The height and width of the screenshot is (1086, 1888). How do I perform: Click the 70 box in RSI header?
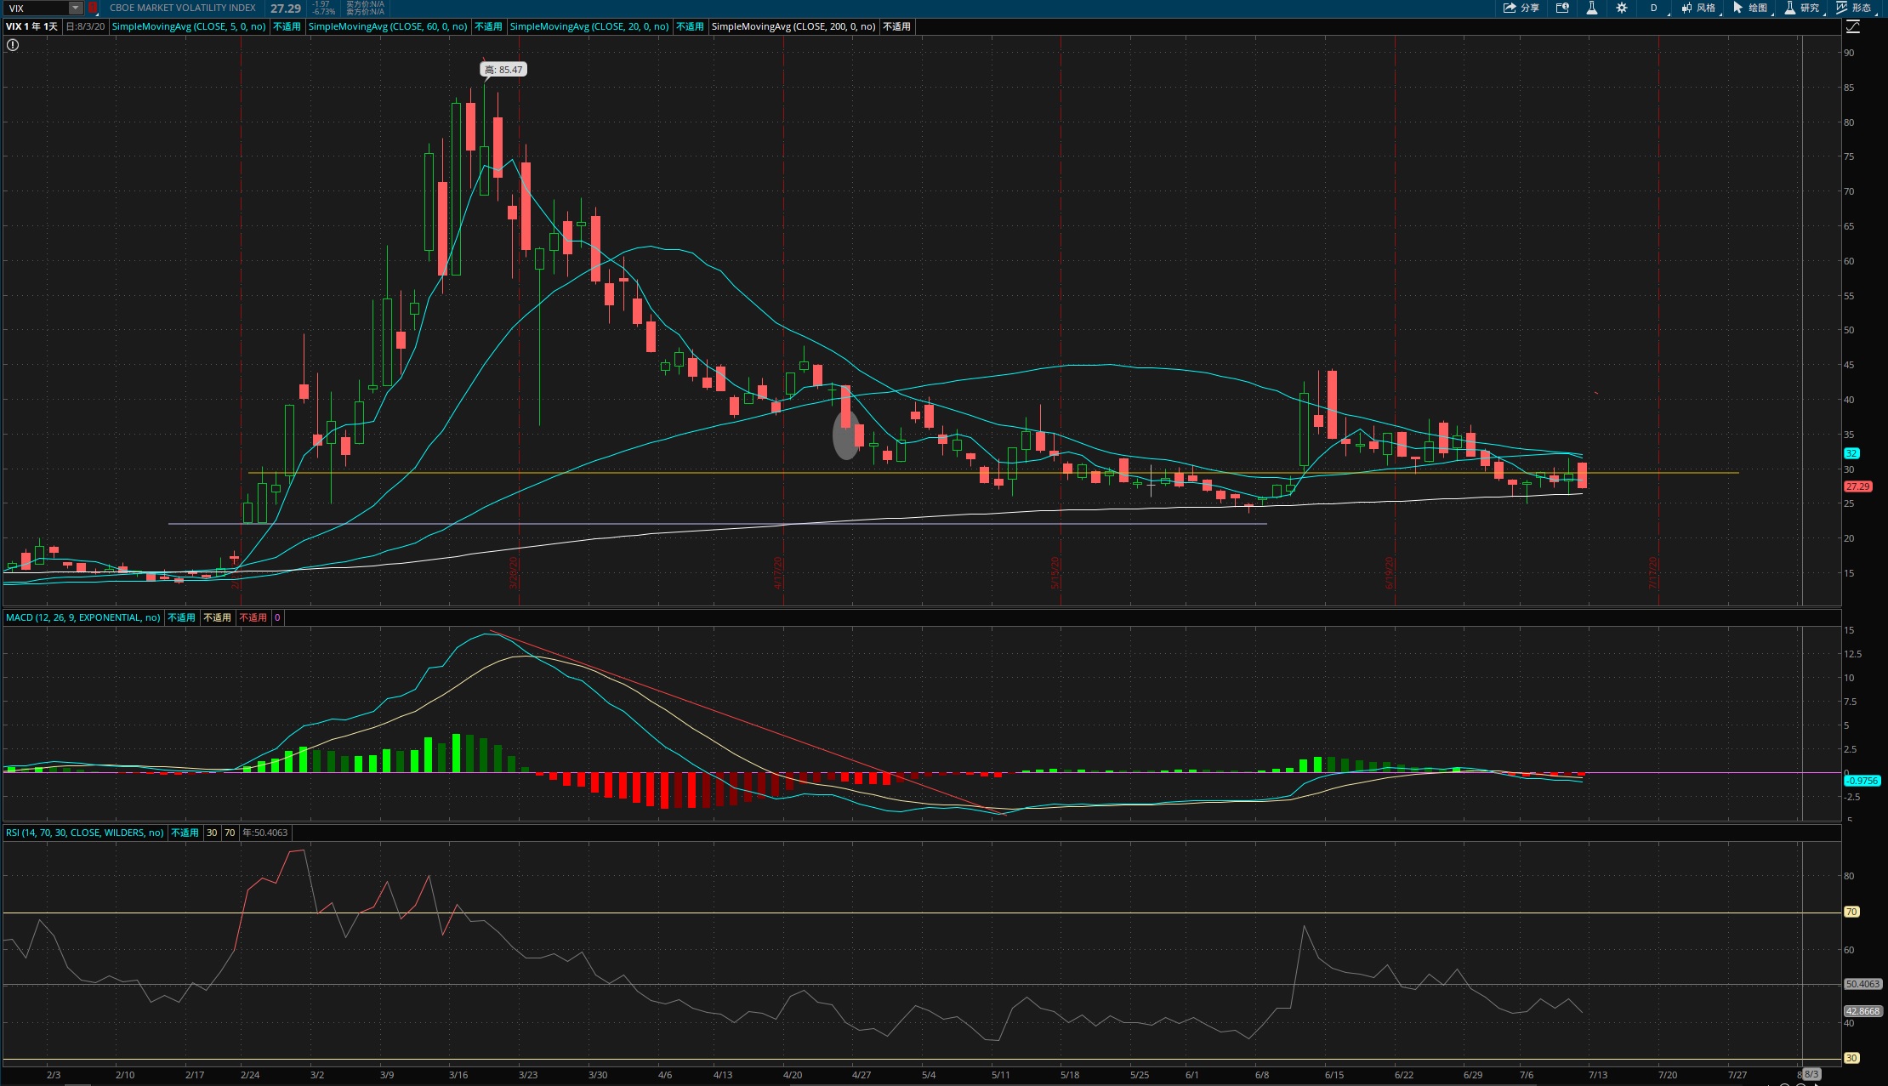pos(230,833)
